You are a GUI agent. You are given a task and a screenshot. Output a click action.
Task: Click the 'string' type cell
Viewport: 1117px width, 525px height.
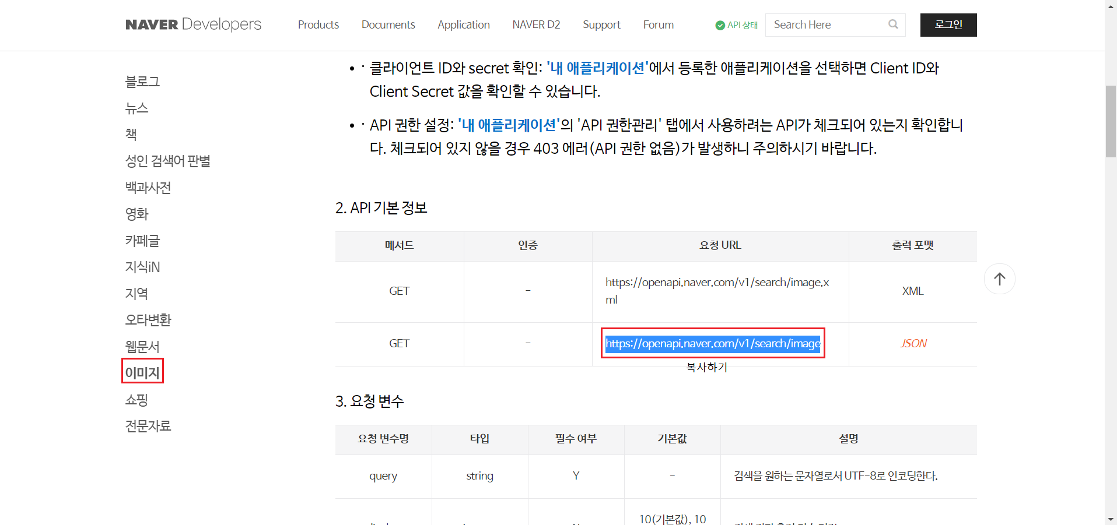480,476
